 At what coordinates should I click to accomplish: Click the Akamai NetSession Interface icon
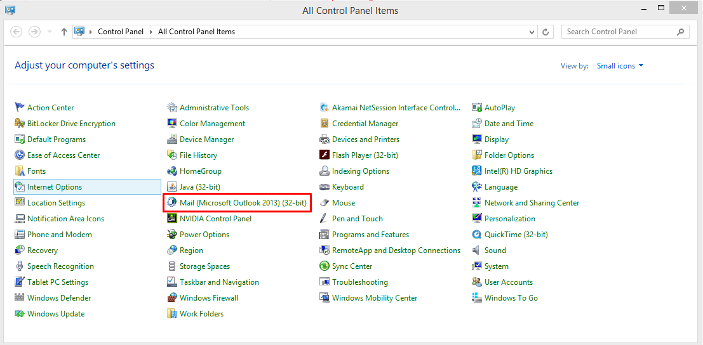coord(325,107)
